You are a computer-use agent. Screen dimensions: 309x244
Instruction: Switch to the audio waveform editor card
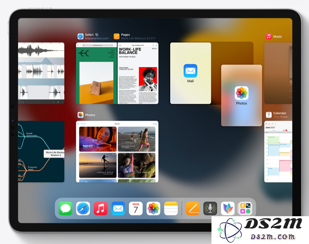click(41, 73)
